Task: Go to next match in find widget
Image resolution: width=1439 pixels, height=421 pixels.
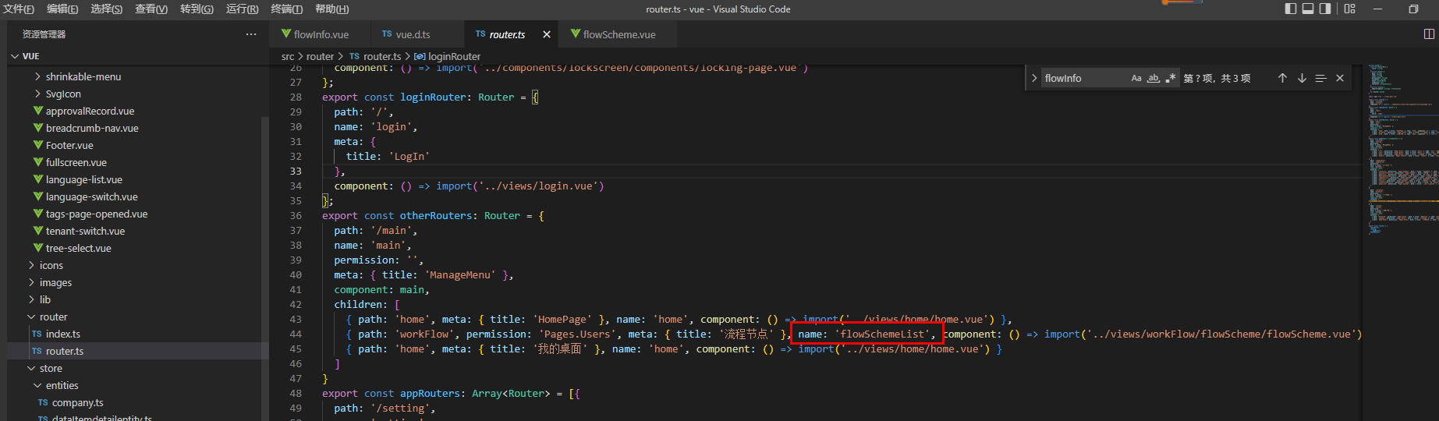Action: 1302,78
